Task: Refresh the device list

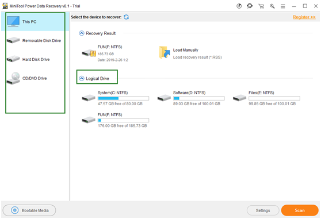Action: (127, 17)
